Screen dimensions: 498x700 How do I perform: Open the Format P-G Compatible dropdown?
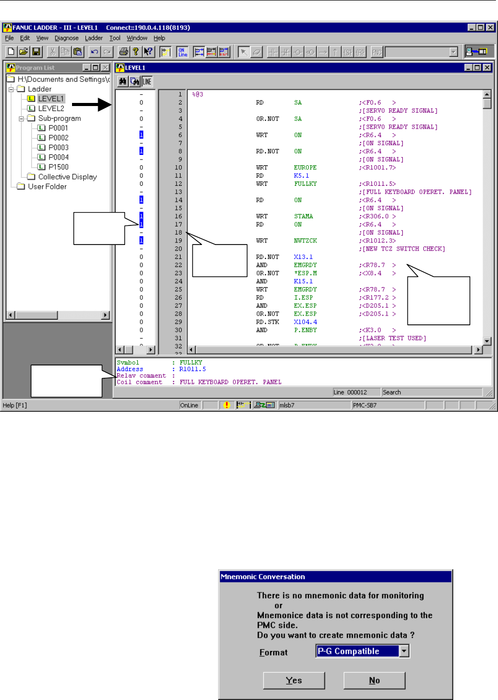404,651
